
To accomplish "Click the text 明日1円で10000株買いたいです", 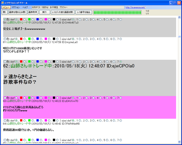I will click(x=22, y=48).
